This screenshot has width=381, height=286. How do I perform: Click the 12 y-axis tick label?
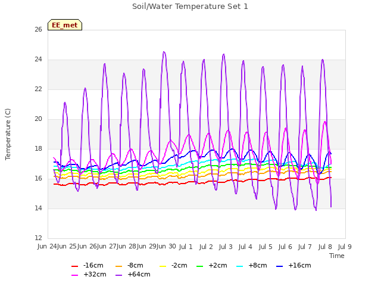38,238
